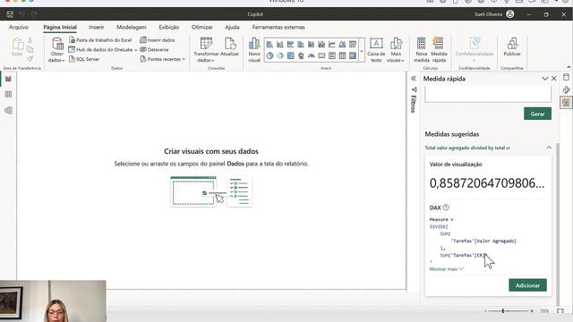Click the Copy icon in clipboard group
The height and width of the screenshot is (322, 573).
pyautogui.click(x=30, y=49)
